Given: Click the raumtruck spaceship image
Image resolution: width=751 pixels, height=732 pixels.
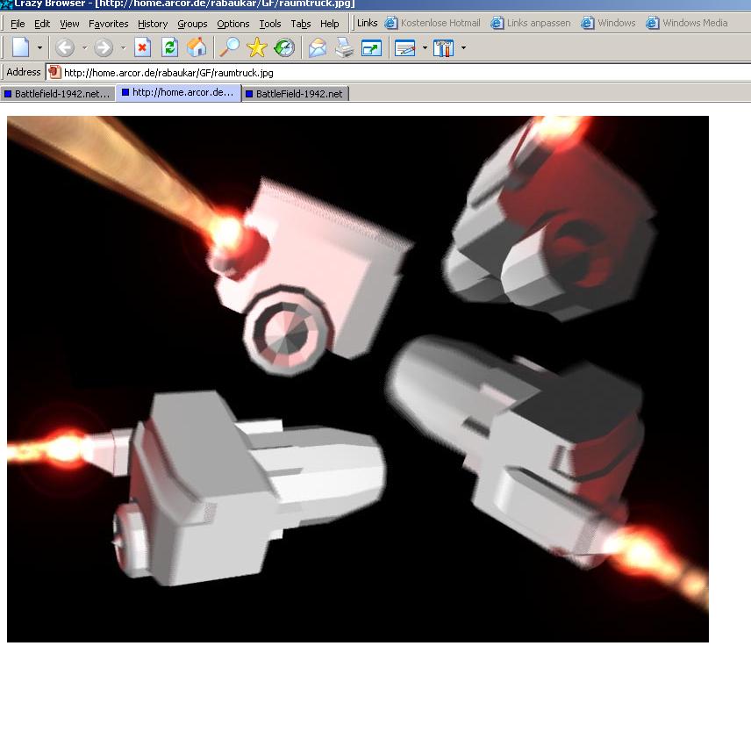Looking at the screenshot, I should [x=358, y=379].
